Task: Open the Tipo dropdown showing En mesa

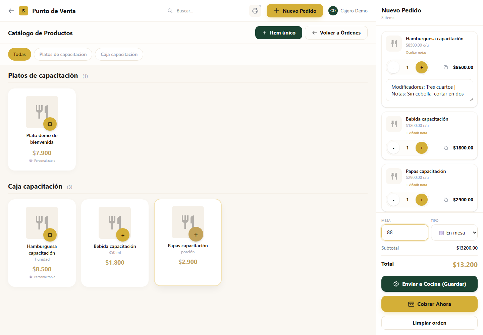Action: (454, 232)
